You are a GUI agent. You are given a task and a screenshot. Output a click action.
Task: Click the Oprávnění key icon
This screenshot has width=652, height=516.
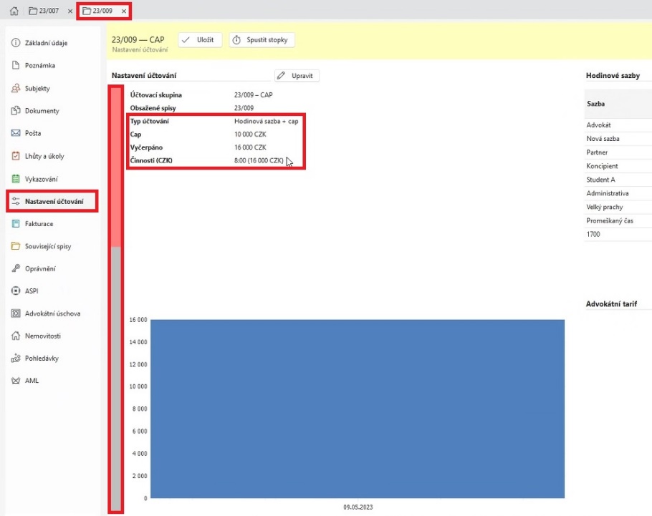16,269
